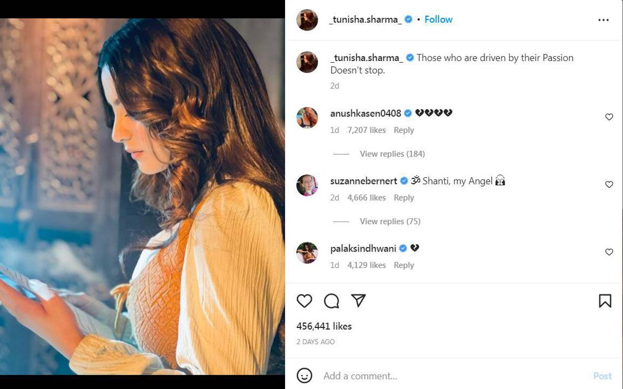Viewport: 623px width, 389px height.
Task: Like palaksindhwani's comment with its heart icon
Action: (x=609, y=252)
